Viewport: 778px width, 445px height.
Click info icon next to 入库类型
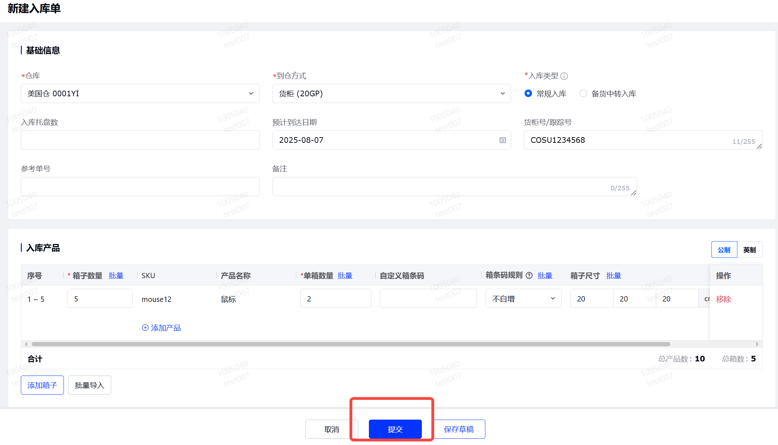(564, 76)
